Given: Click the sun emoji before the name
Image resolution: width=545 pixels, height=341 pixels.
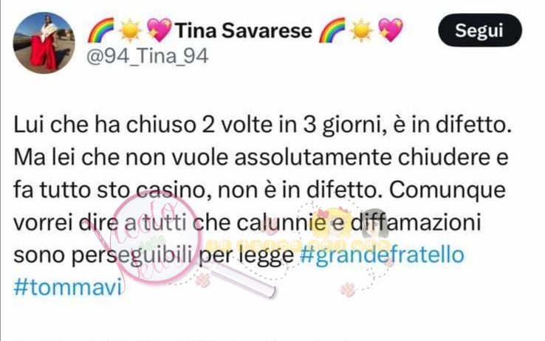Looking at the screenshot, I should pos(130,30).
